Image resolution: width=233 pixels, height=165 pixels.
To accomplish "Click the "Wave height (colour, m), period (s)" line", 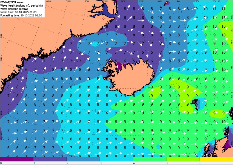I will [x=22, y=5].
